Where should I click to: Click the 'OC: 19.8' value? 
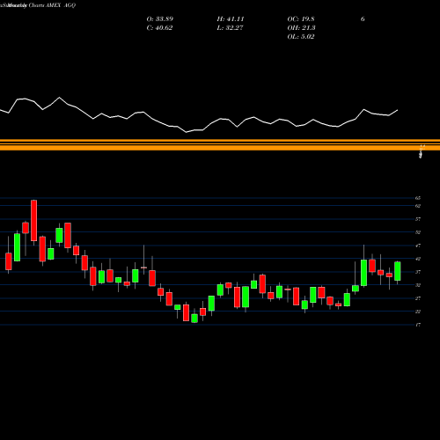(301, 19)
